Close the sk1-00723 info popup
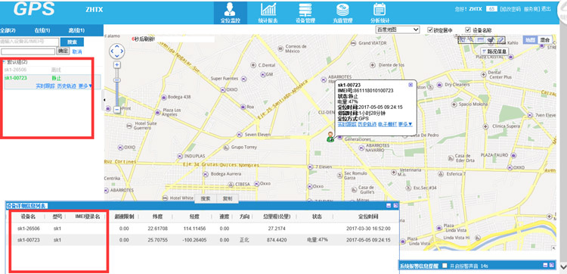 (x=411, y=84)
